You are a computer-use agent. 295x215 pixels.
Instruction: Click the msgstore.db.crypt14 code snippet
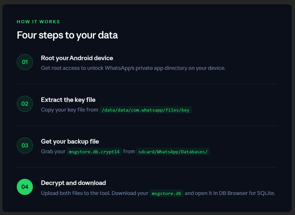94,152
